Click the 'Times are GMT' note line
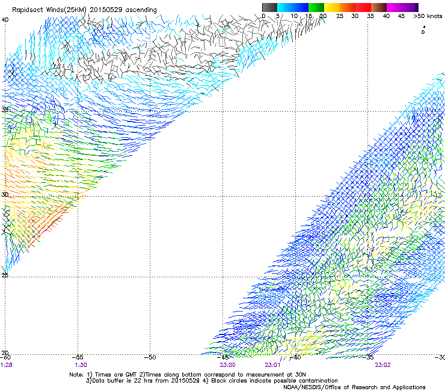The width and height of the screenshot is (445, 391). (x=188, y=375)
